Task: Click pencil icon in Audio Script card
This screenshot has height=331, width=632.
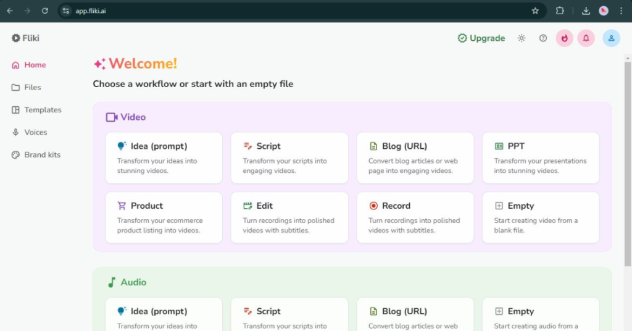Action: (x=247, y=311)
